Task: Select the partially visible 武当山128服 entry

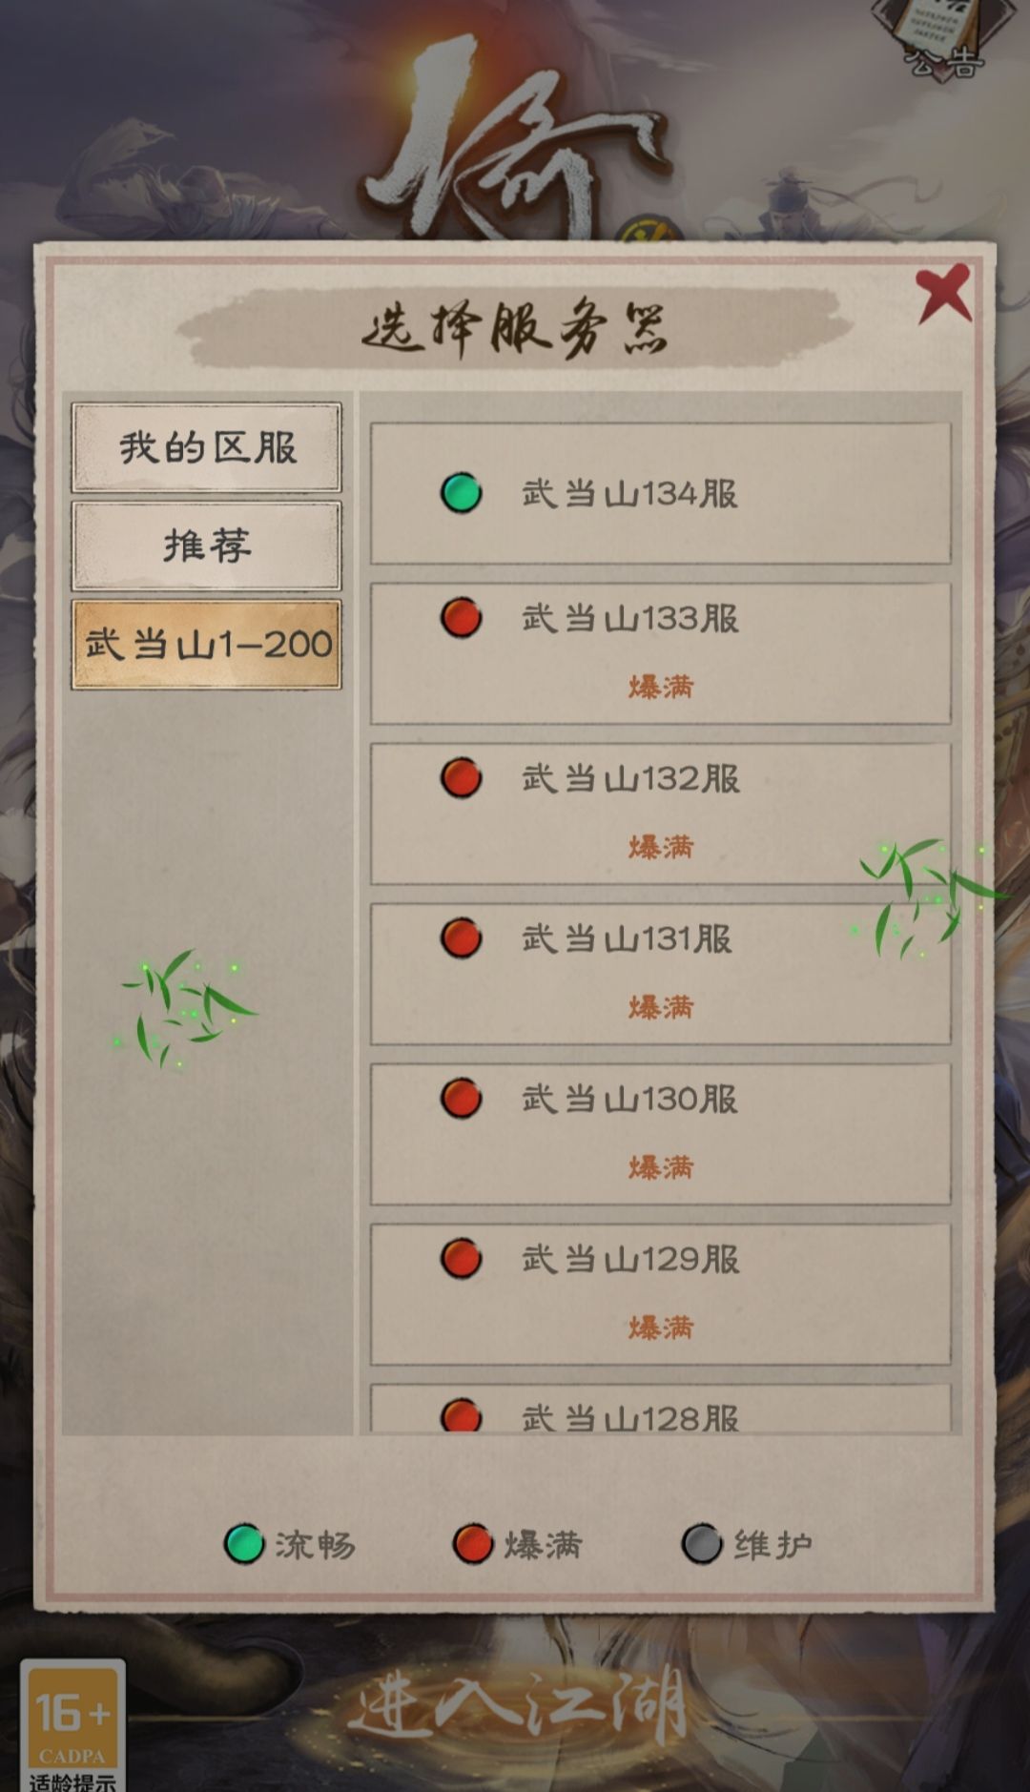Action: click(x=661, y=1409)
